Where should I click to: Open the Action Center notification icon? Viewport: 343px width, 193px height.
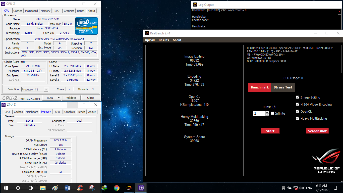click(335, 188)
